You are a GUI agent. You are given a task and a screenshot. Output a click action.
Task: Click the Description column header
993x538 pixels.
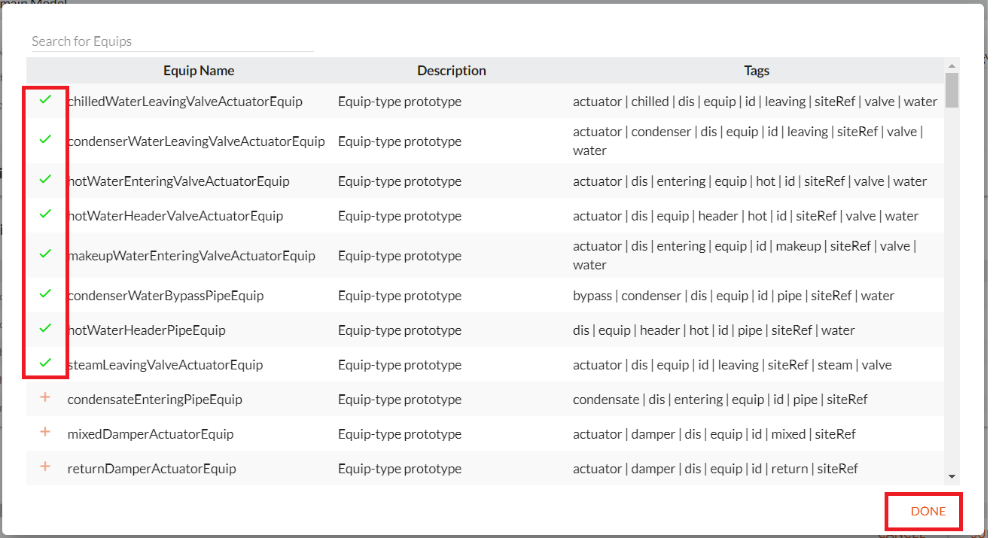pos(452,71)
